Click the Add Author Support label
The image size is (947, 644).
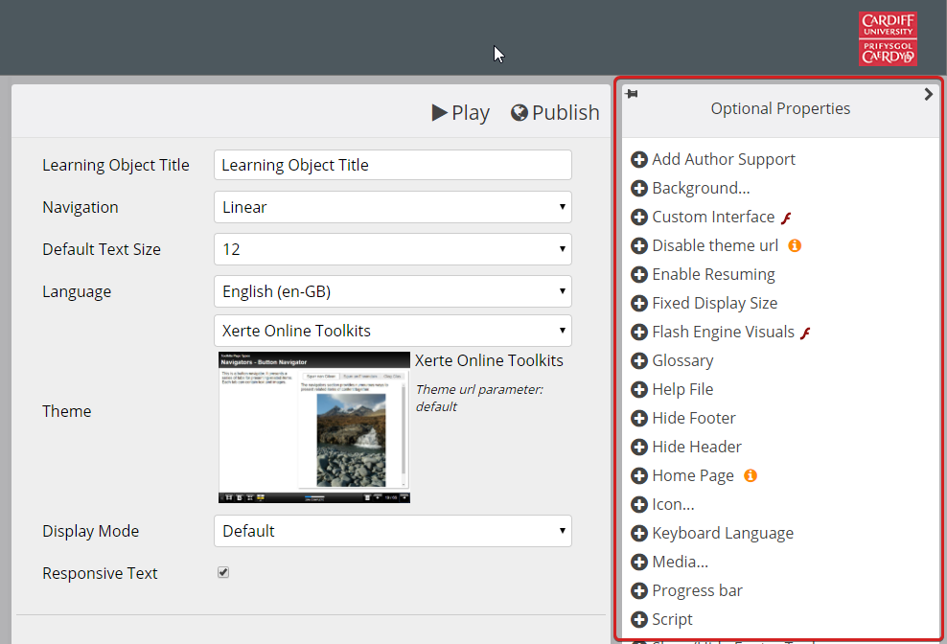click(724, 159)
